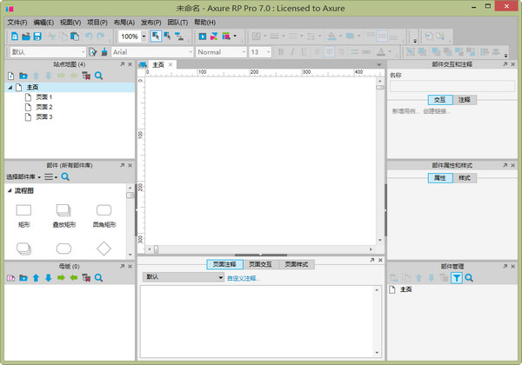Add folder icon in masters panel

pos(23,278)
